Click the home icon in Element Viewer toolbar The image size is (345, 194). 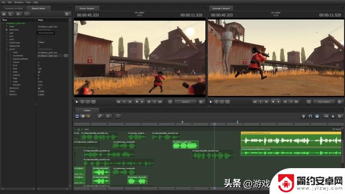(4, 14)
